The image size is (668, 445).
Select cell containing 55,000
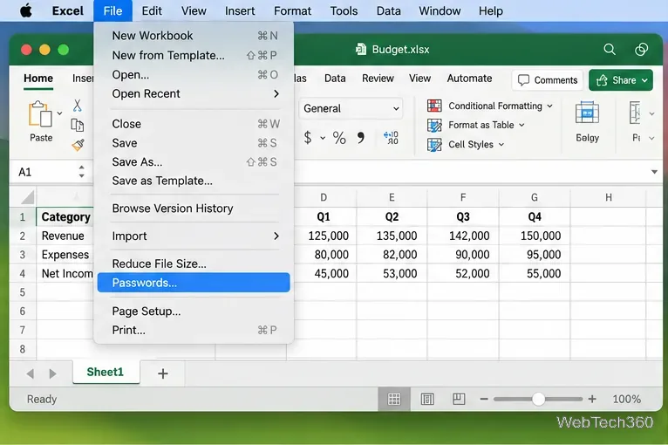(535, 273)
